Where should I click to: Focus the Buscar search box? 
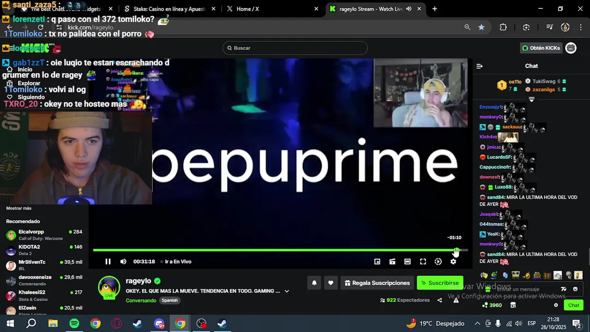[295, 48]
